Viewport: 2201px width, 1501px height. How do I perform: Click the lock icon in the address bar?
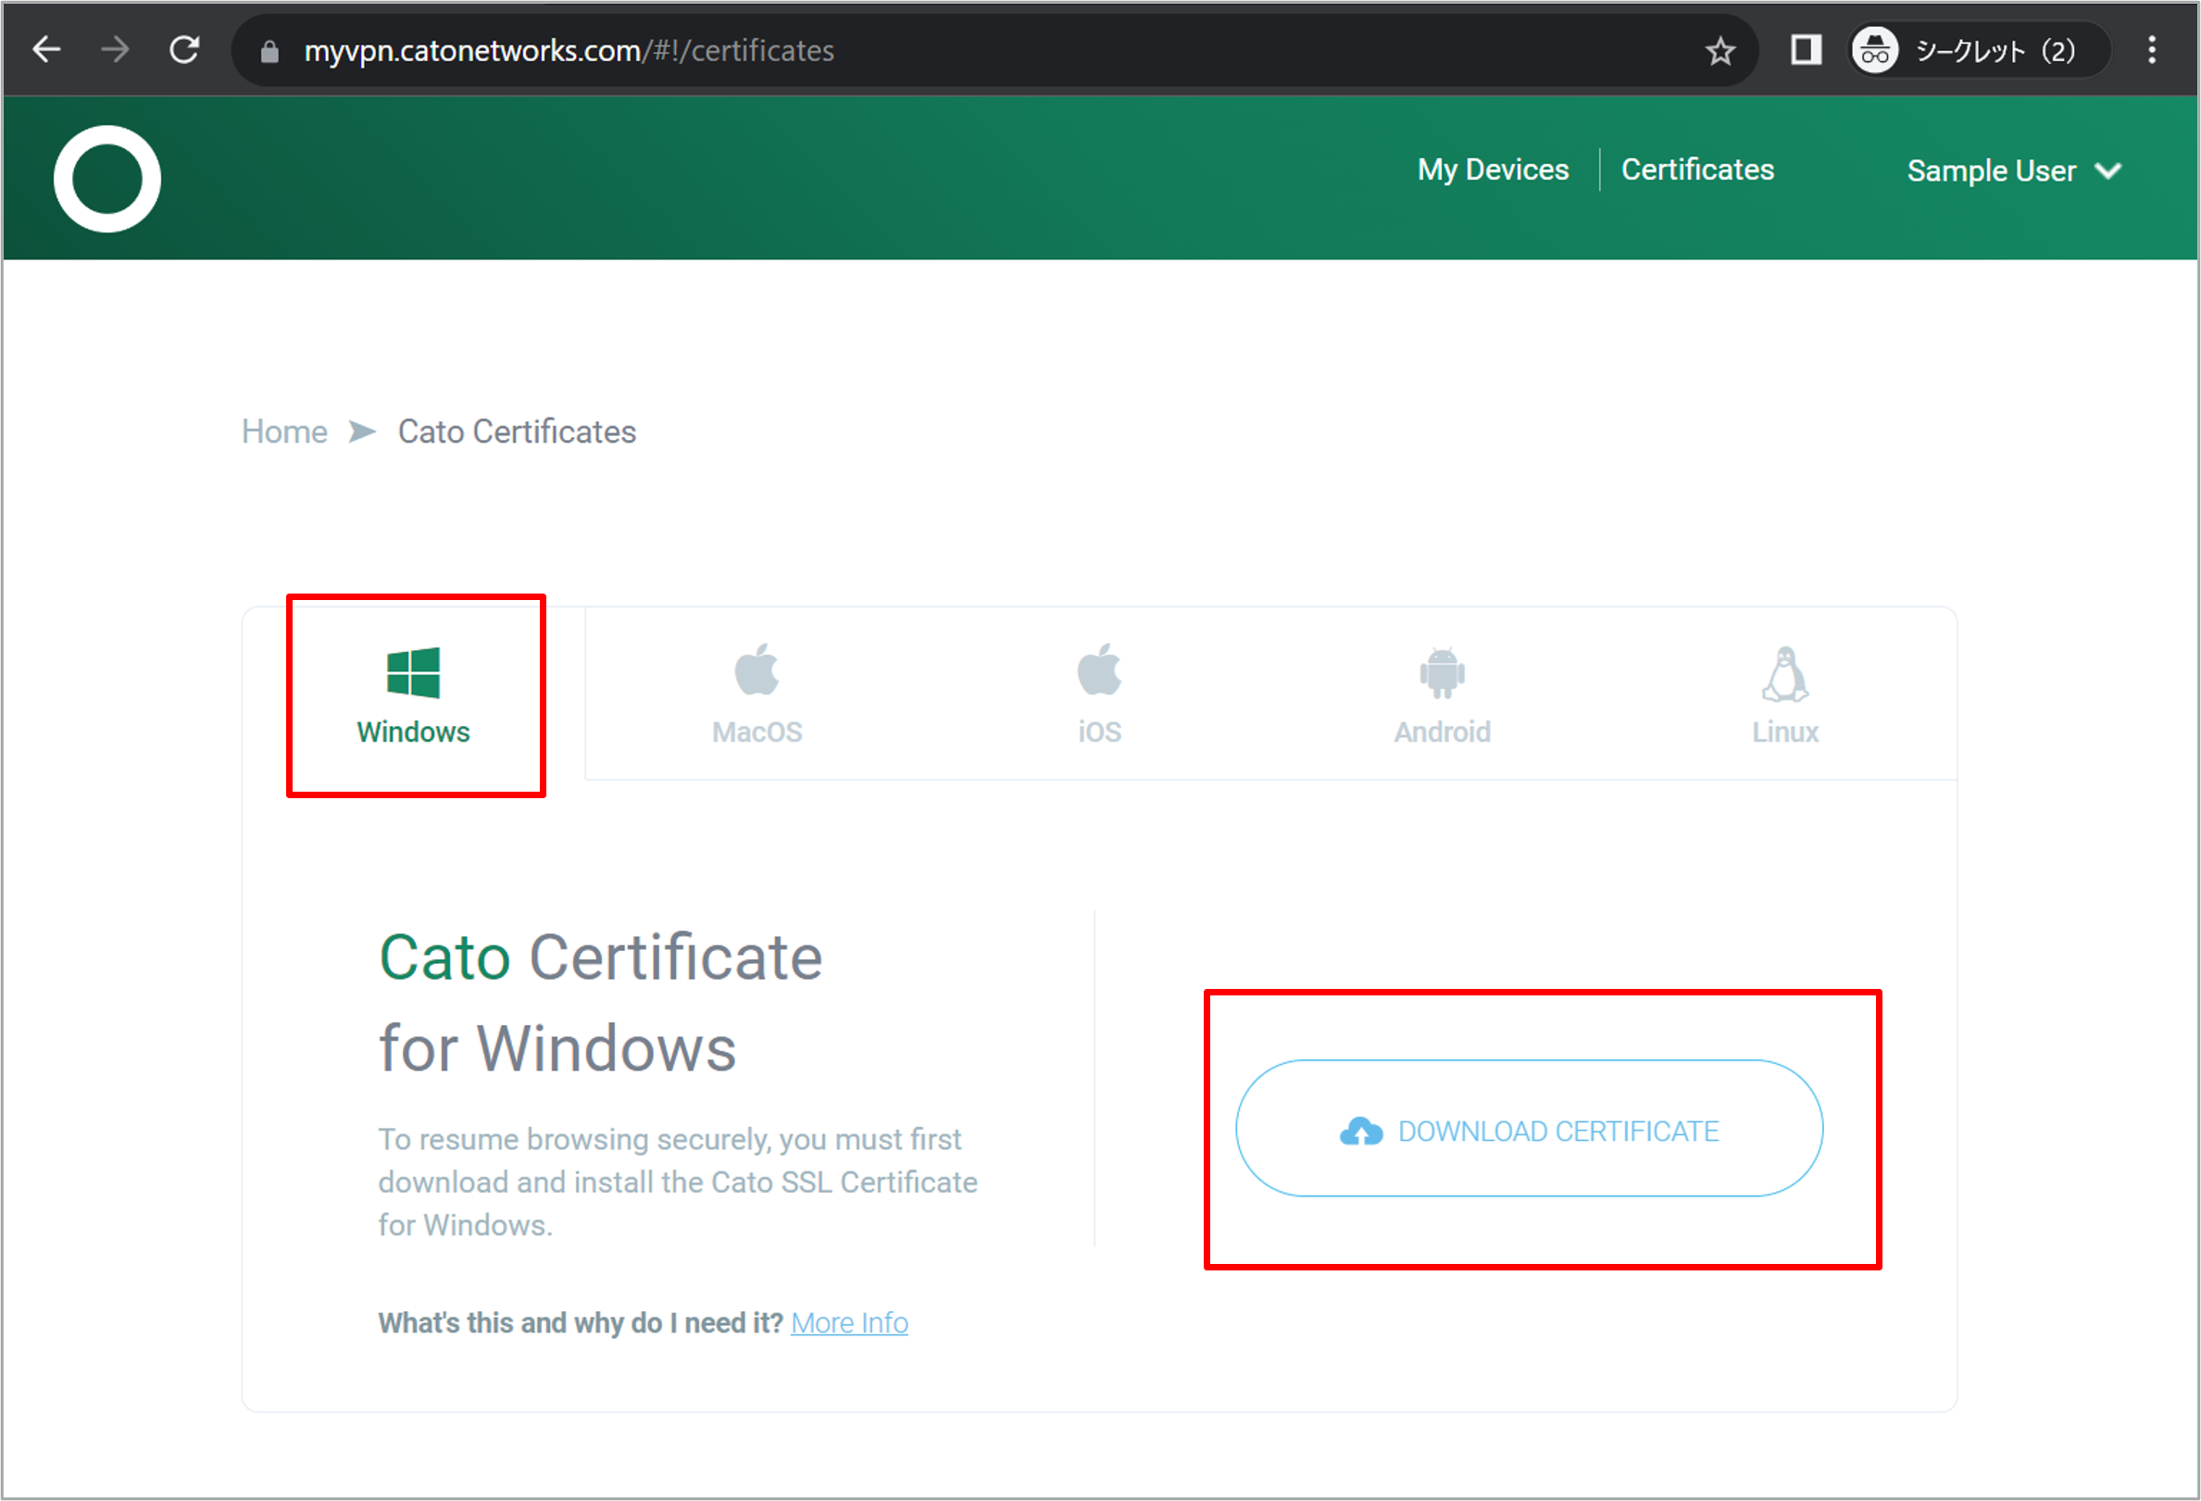(x=269, y=50)
